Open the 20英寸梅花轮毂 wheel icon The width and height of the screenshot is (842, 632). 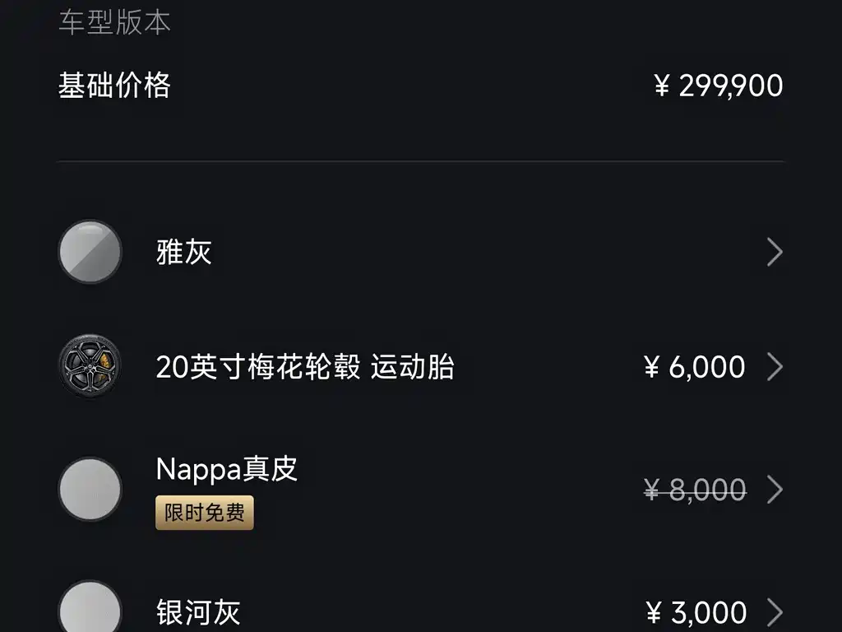(x=90, y=366)
